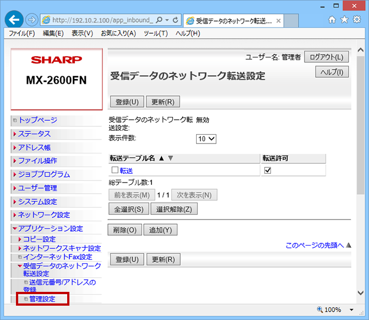This screenshot has width=369, height=320.
Task: Open the browser tools gear icon
Action: click(x=356, y=20)
